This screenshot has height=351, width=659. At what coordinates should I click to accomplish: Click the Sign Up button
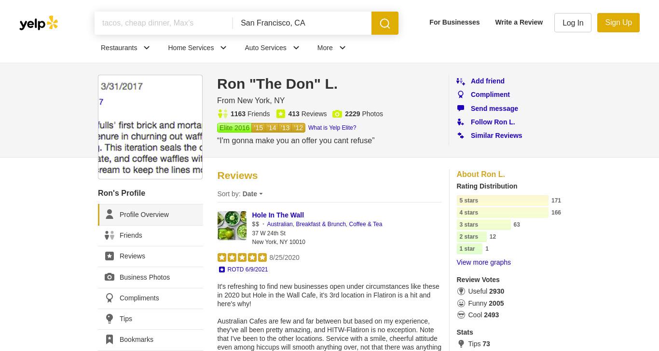point(618,23)
